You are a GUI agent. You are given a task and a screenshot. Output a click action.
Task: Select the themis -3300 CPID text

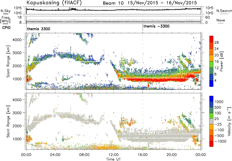point(156,26)
